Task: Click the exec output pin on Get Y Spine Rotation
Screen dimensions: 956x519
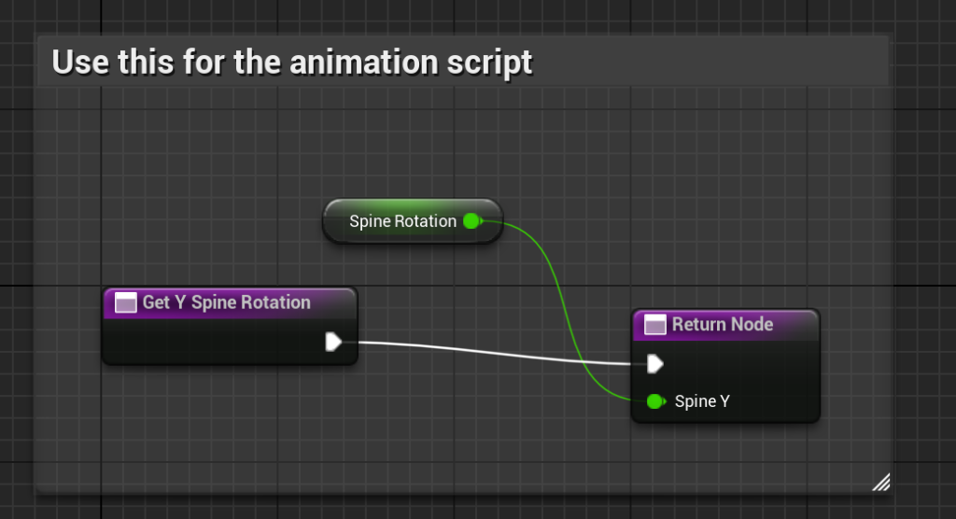Action: click(x=333, y=343)
